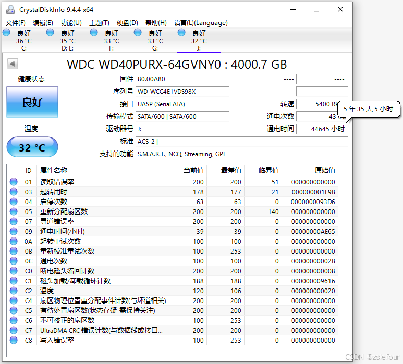Click the raw value 00000000002B

(x=313, y=261)
